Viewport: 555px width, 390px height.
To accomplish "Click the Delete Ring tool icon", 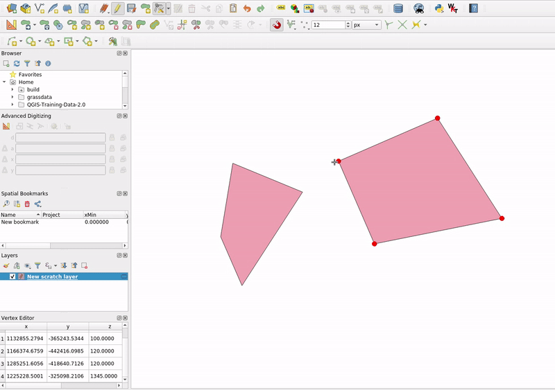I will click(x=113, y=24).
